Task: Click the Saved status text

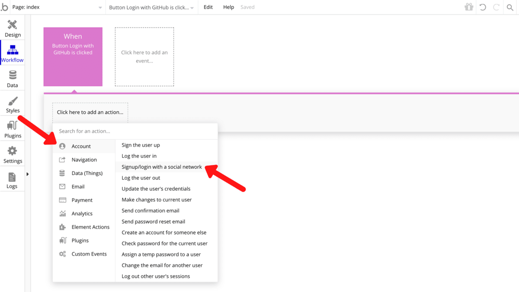Action: (x=247, y=7)
